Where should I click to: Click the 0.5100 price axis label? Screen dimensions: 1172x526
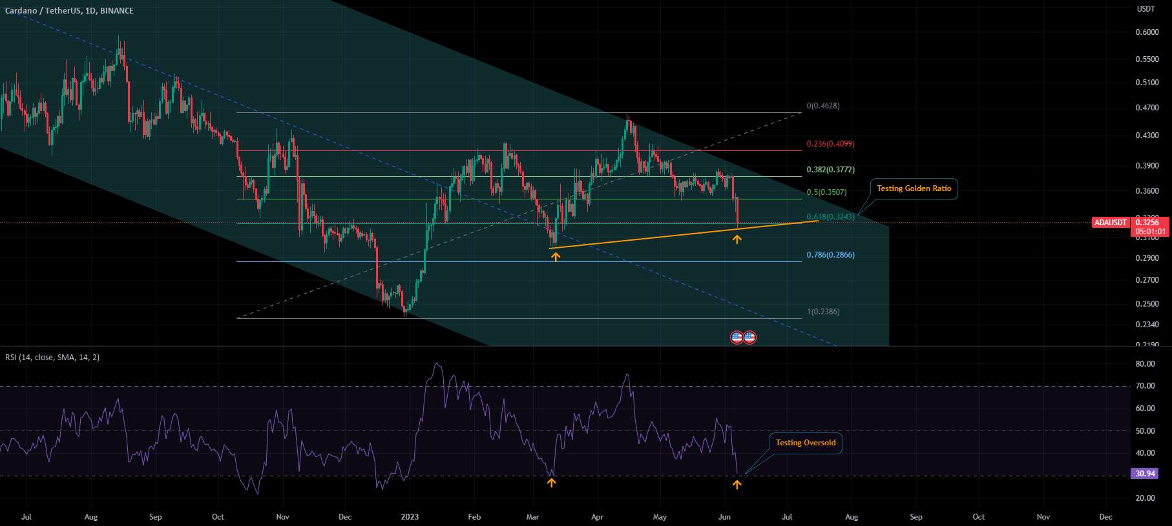click(1147, 83)
